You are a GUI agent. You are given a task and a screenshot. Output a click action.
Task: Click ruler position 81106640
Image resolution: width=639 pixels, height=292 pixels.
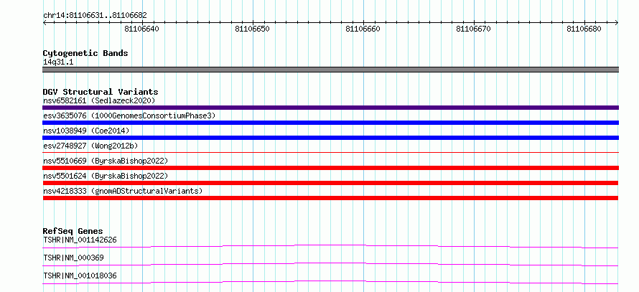pos(142,29)
